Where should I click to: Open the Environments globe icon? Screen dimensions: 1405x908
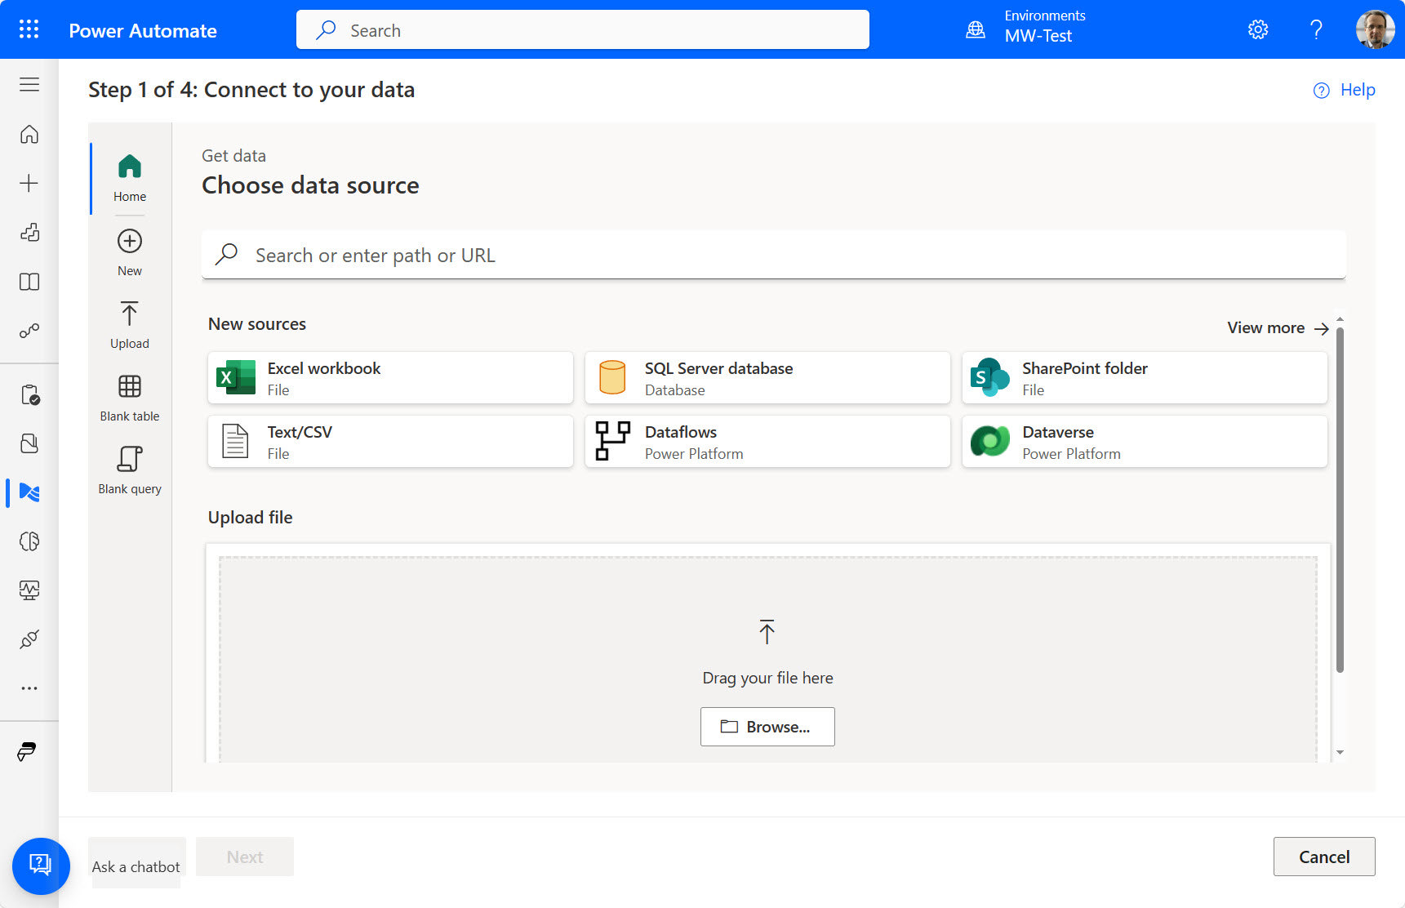coord(975,30)
